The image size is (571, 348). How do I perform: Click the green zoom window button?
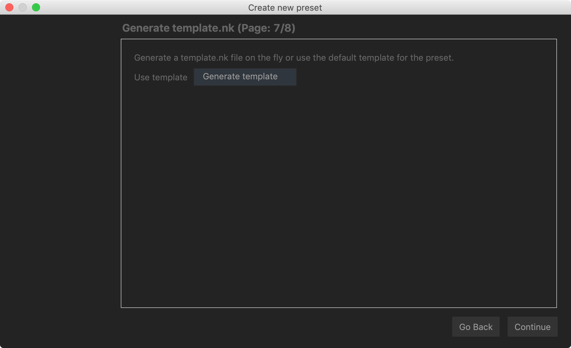[36, 7]
